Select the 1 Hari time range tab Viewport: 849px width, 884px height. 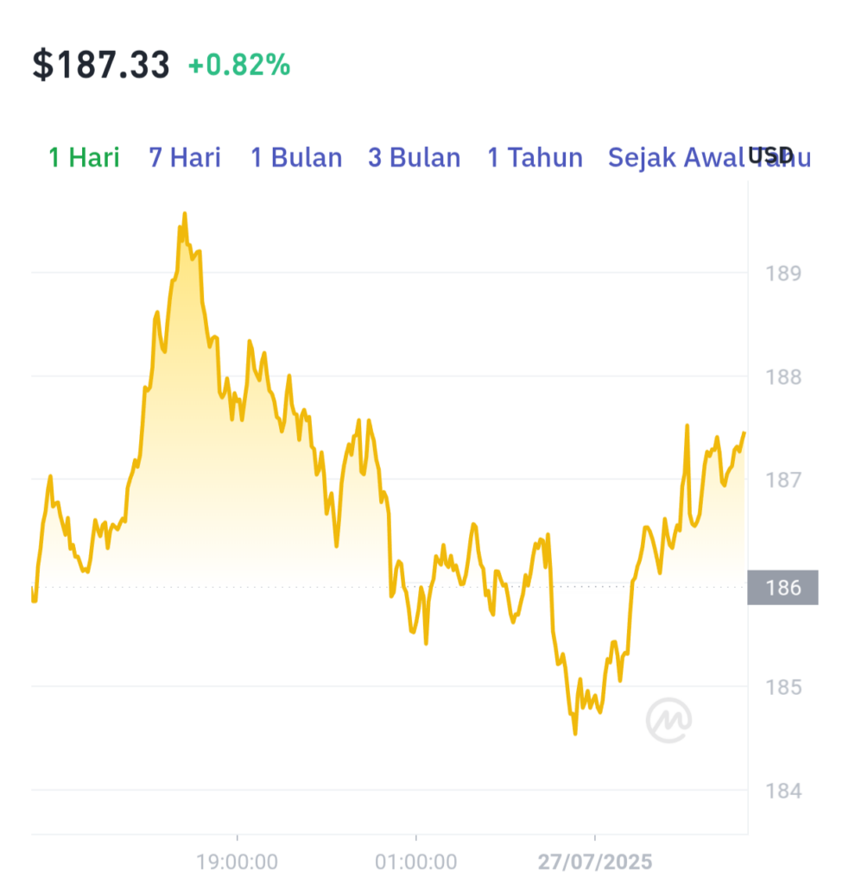click(x=84, y=157)
